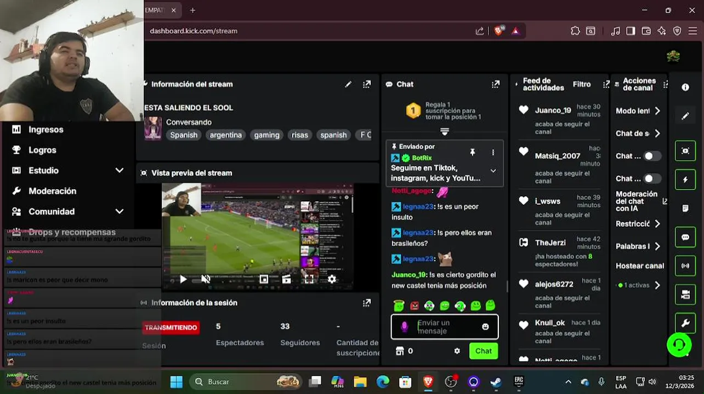Viewport: 704px width, 394px height.
Task: Click the share page icon in address bar
Action: [480, 31]
